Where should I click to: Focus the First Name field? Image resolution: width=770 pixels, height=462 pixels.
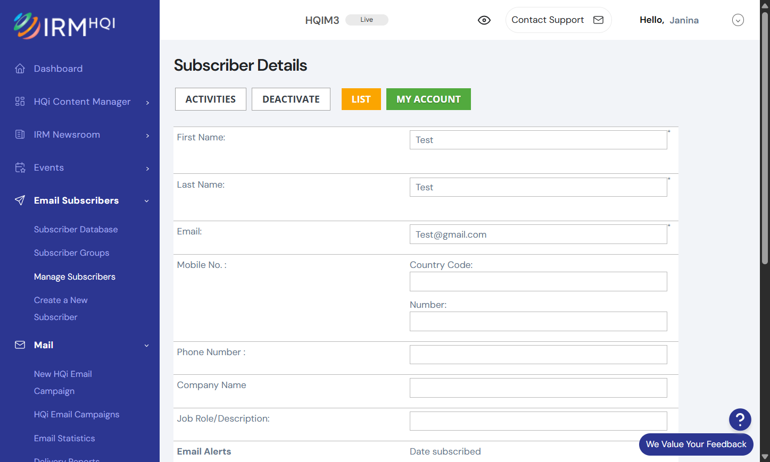pos(539,140)
